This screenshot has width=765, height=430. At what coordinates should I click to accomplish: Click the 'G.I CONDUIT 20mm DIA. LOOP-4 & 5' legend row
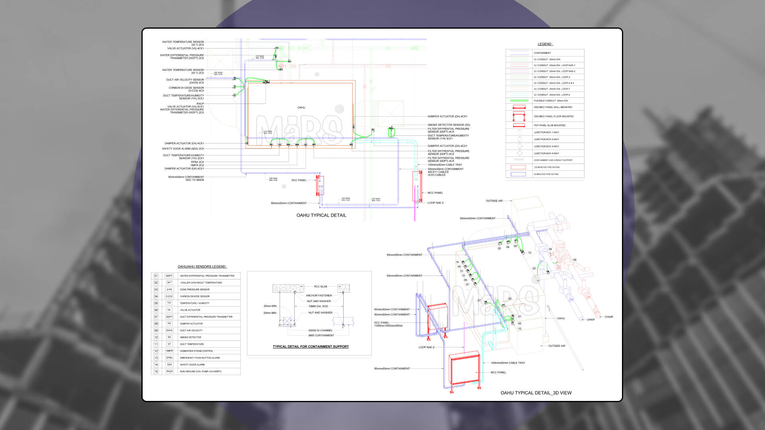pyautogui.click(x=545, y=83)
